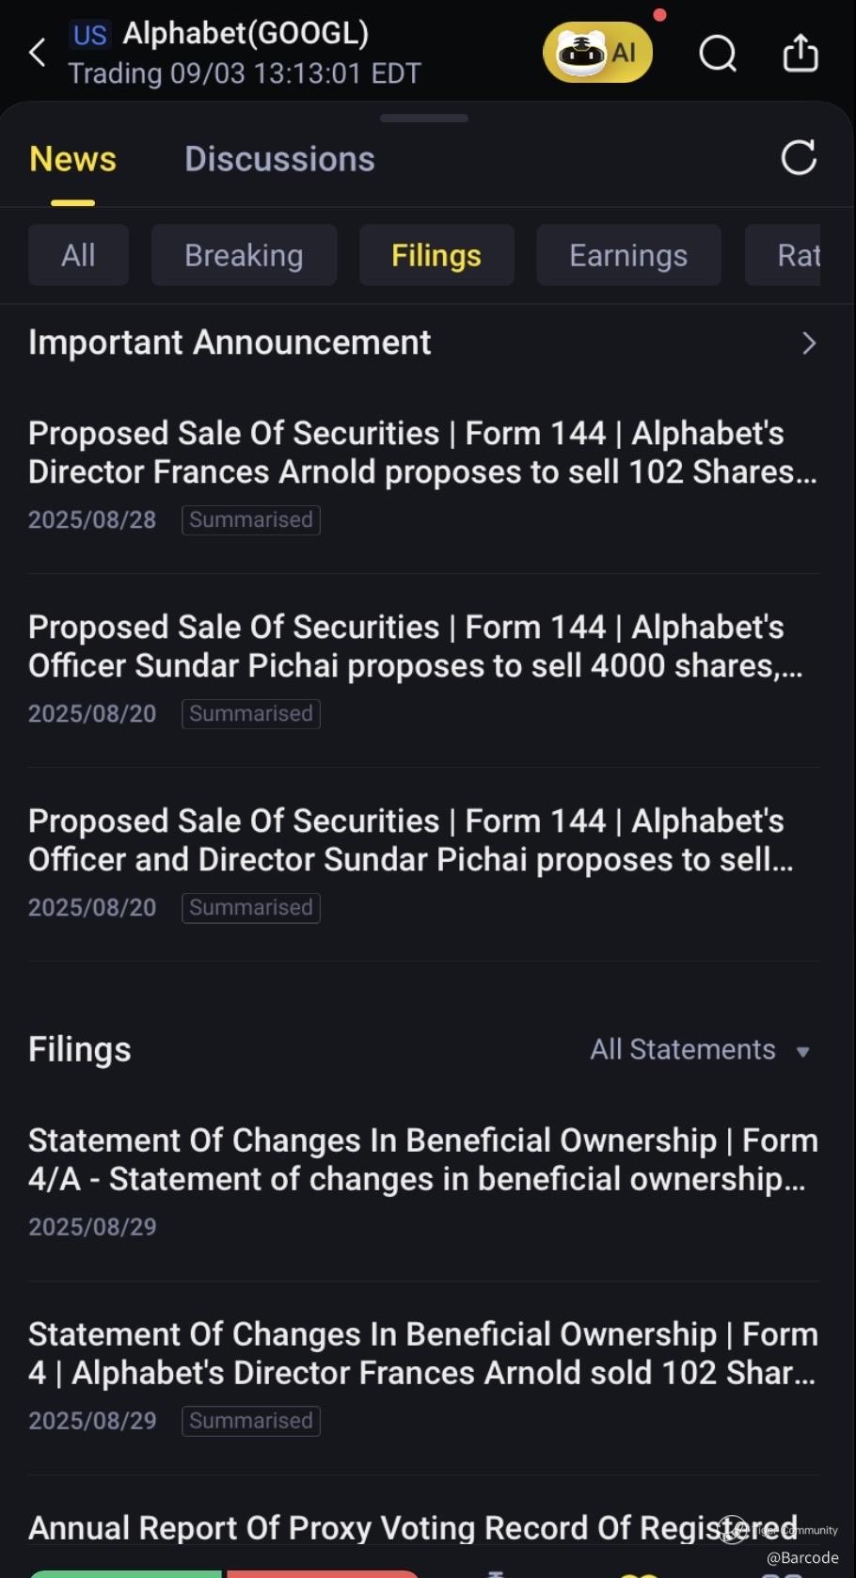Tap the sheet drag handle bar

pyautogui.click(x=424, y=119)
